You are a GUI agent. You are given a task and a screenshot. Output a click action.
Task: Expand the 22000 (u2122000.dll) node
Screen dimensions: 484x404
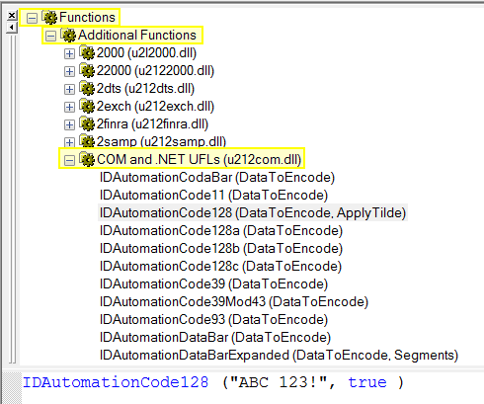click(69, 71)
